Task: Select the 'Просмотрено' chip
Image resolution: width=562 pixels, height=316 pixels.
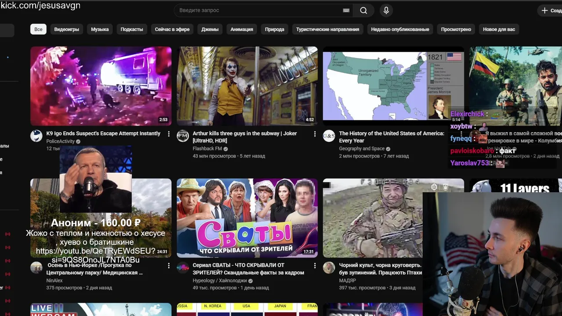Action: pos(456,29)
